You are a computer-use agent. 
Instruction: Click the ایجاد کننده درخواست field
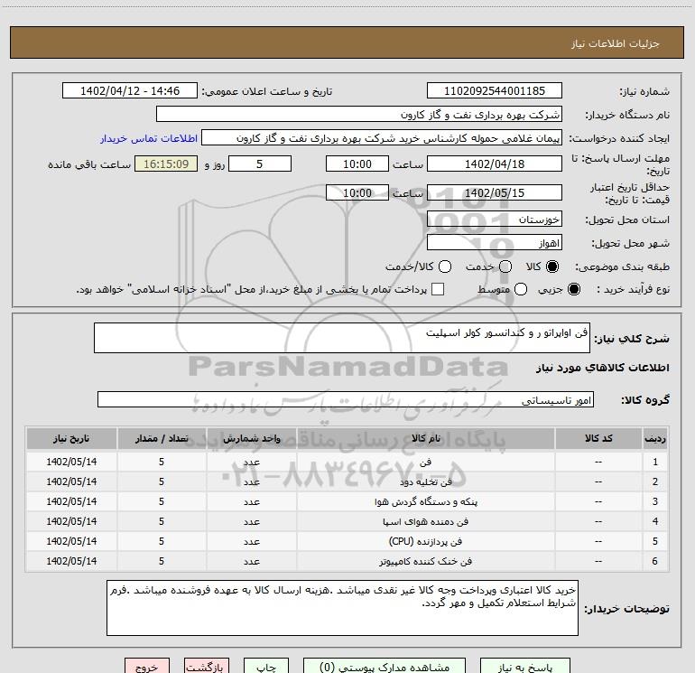pos(382,137)
